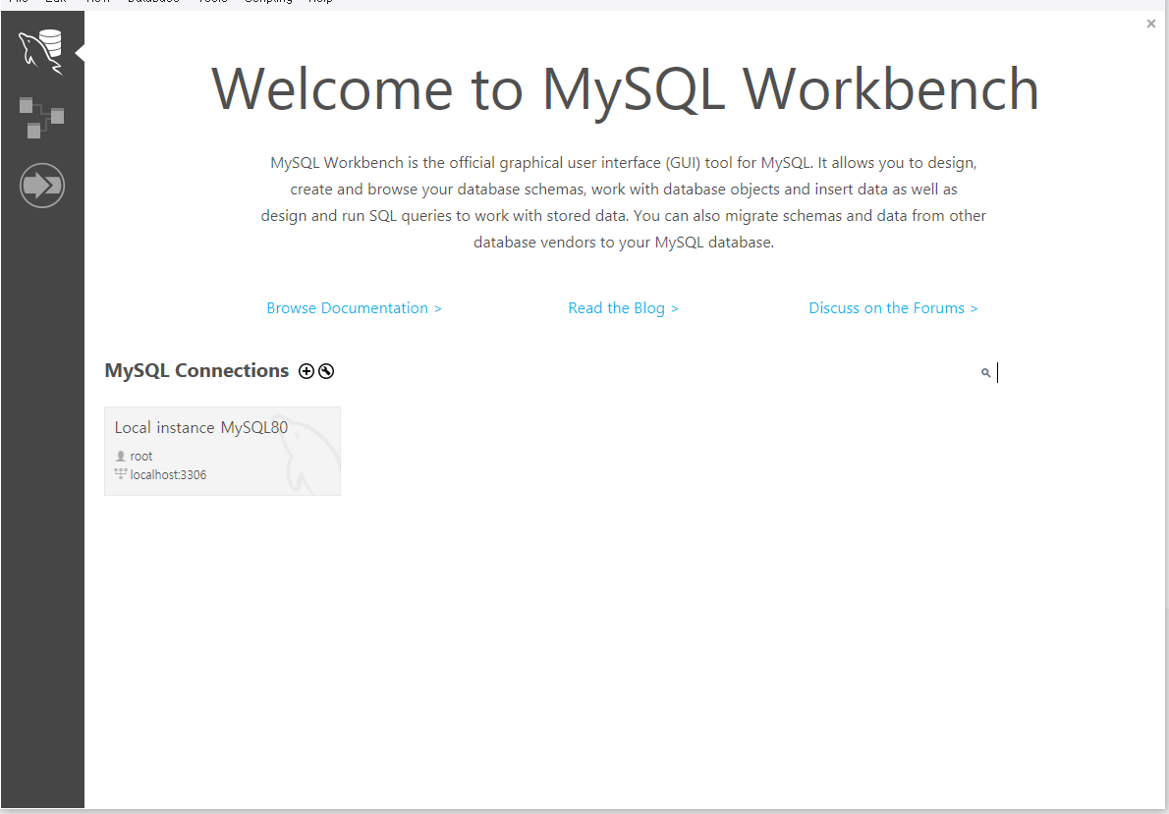Image resolution: width=1169 pixels, height=814 pixels.
Task: Click the connections search magnifier icon
Action: coord(985,373)
